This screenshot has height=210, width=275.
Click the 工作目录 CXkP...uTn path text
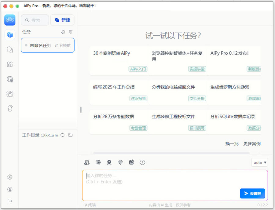[x=40, y=135]
